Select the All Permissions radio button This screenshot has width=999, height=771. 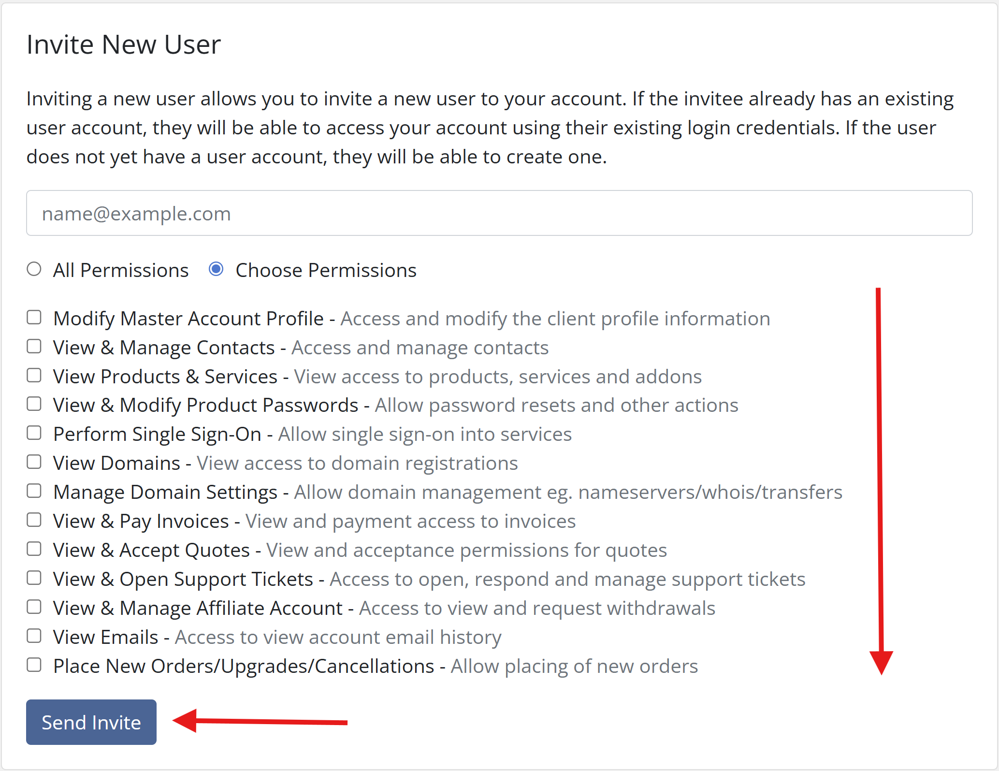(34, 269)
